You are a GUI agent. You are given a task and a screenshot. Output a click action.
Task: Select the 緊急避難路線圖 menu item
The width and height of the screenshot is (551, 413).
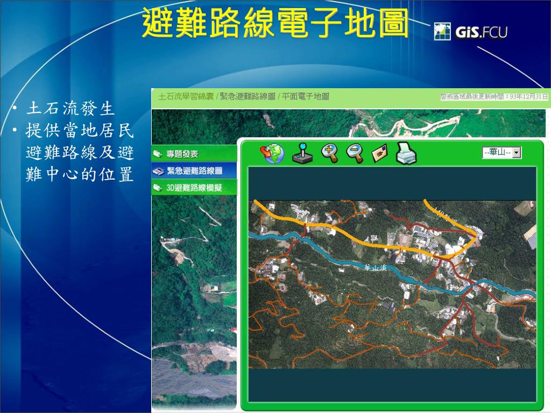pyautogui.click(x=194, y=171)
